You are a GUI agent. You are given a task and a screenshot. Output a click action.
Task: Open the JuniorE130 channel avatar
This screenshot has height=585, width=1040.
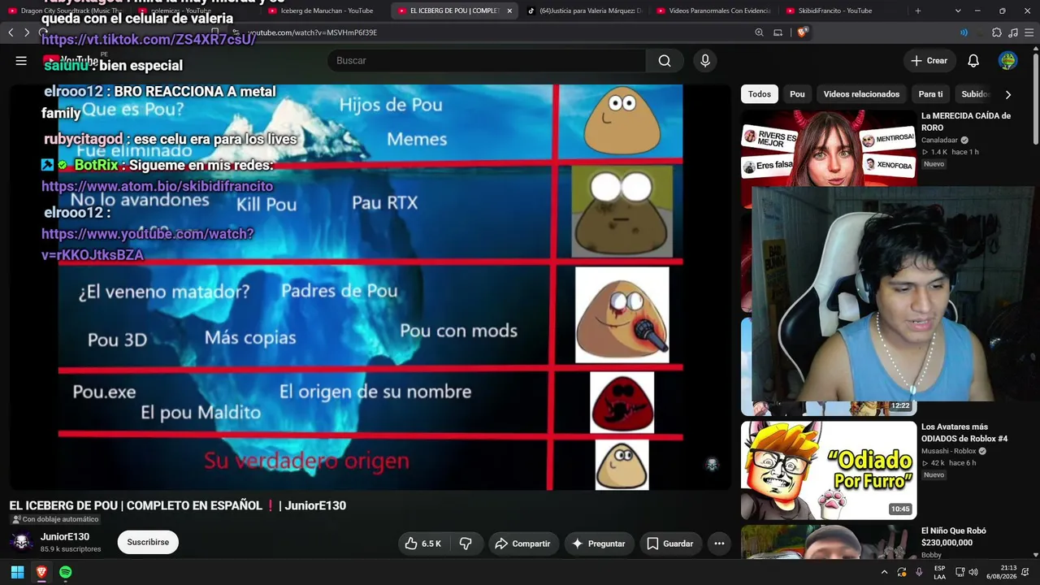pyautogui.click(x=22, y=542)
